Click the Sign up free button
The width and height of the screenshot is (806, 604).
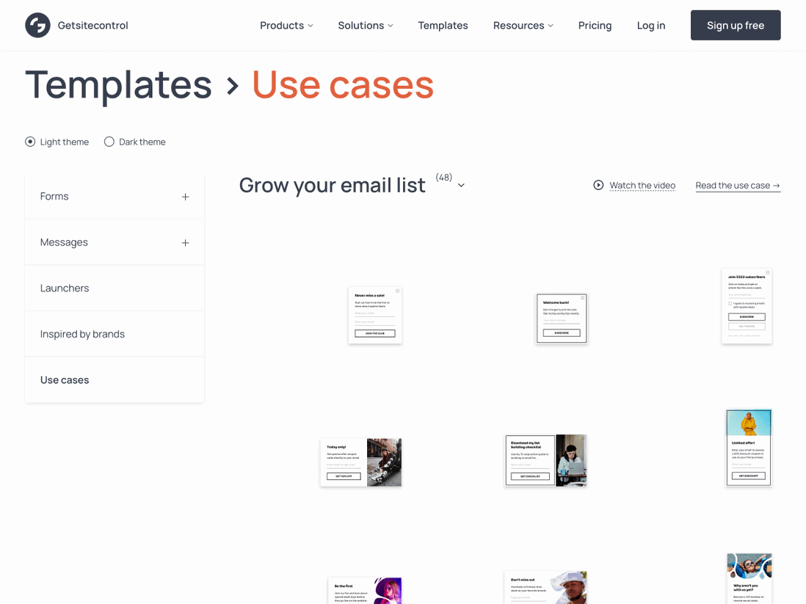click(x=735, y=25)
